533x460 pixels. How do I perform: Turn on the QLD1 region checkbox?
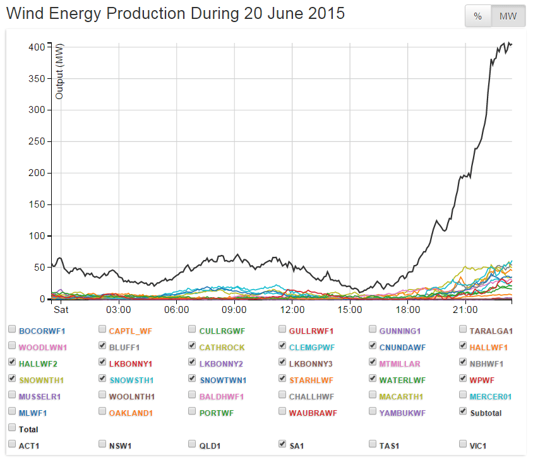click(193, 444)
